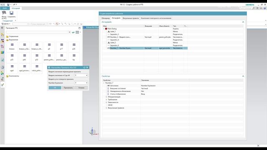
Task: Switch to the Визуальные правила tab
Action: click(131, 18)
